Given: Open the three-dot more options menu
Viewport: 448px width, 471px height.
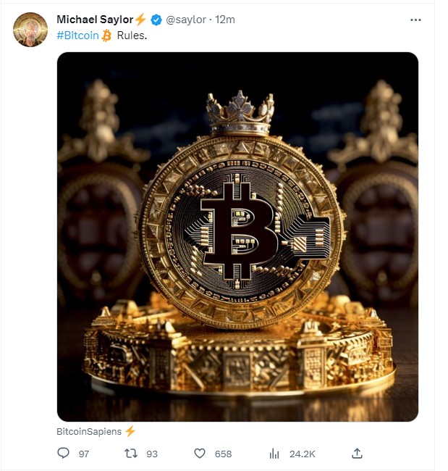Looking at the screenshot, I should pyautogui.click(x=415, y=20).
